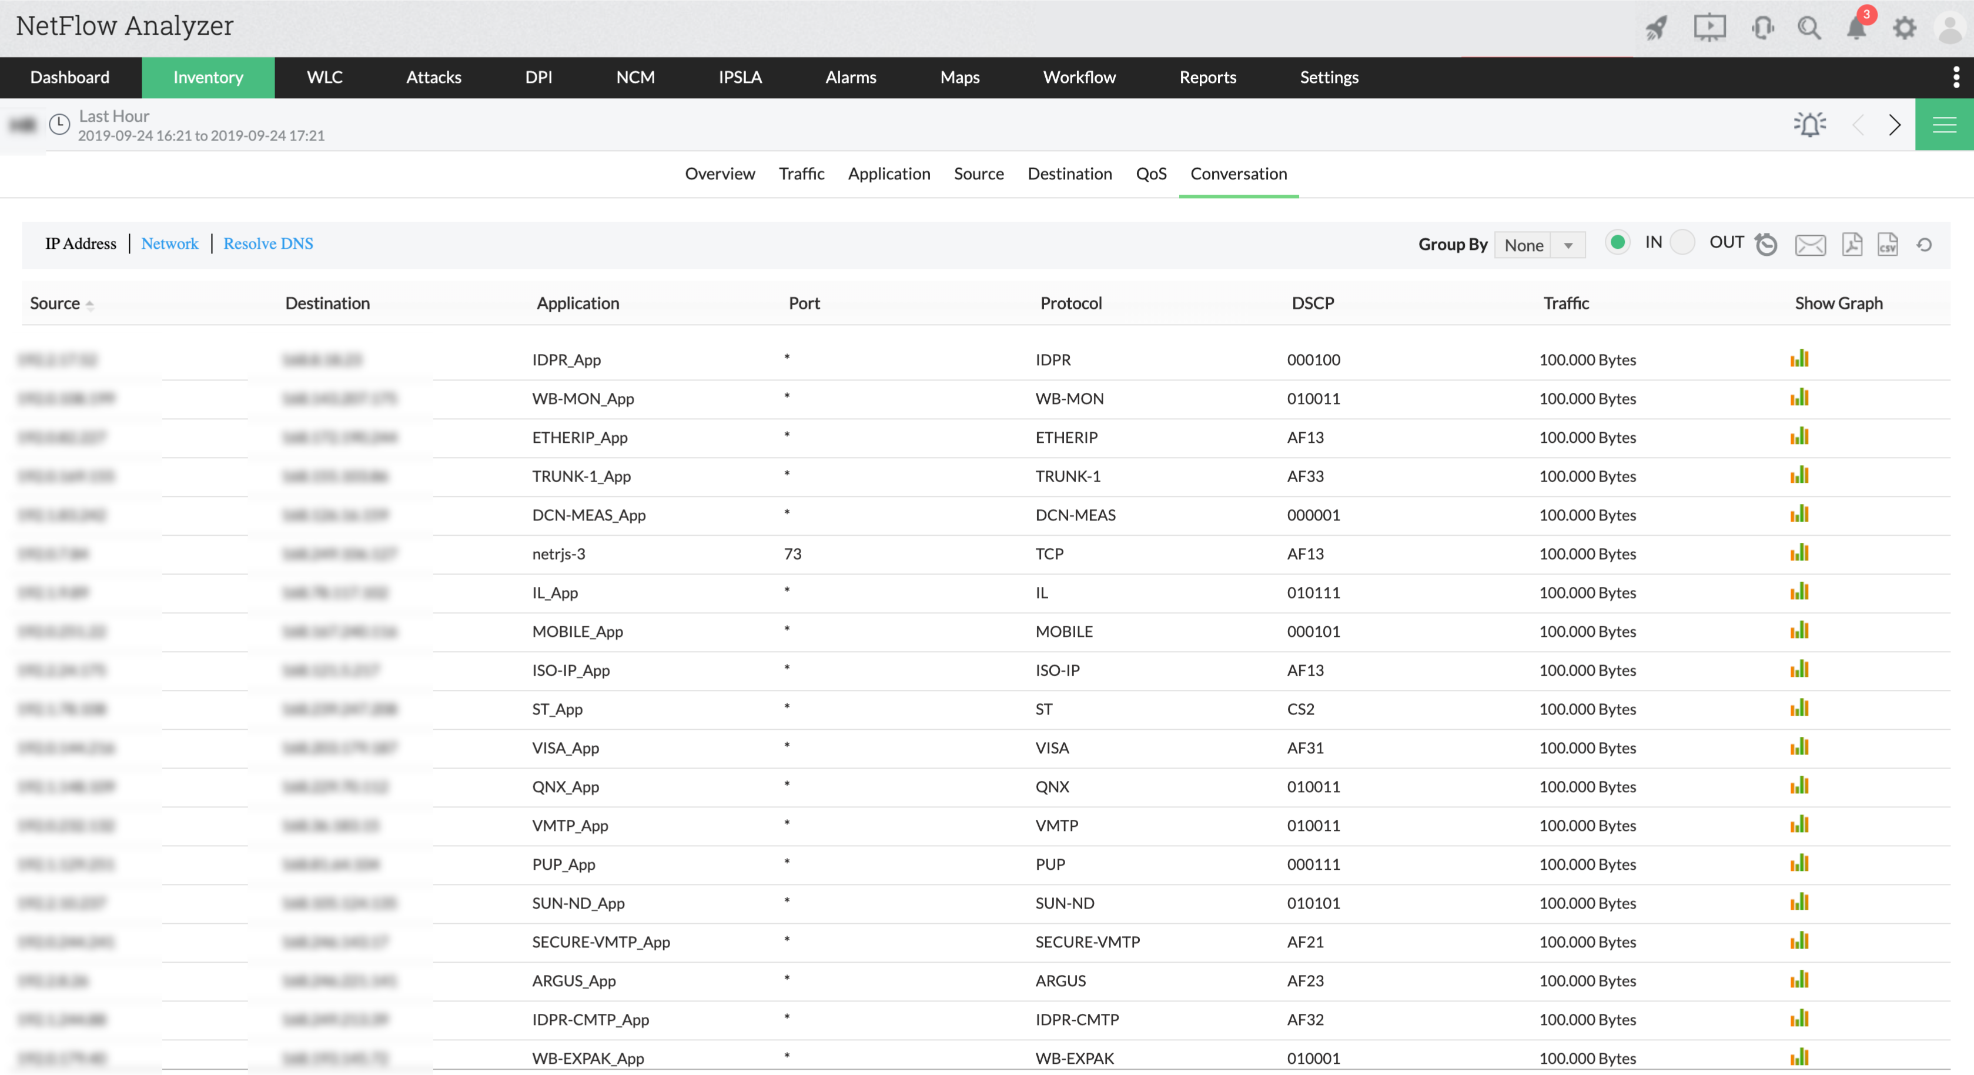
Task: Export report as CSV icon
Action: (x=1888, y=245)
